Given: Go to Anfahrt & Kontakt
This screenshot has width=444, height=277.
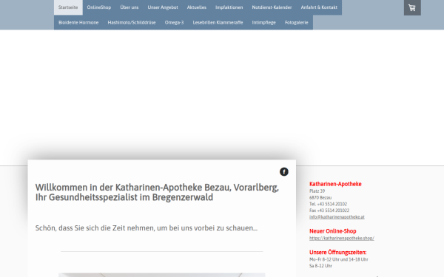Looking at the screenshot, I should (319, 7).
